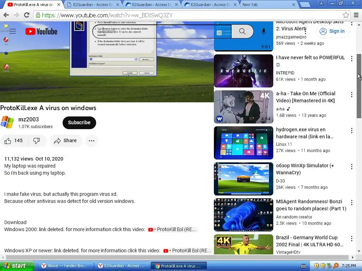
Task: Open YouTube settings three-dot menu beside Sign in
Action: click(x=305, y=31)
